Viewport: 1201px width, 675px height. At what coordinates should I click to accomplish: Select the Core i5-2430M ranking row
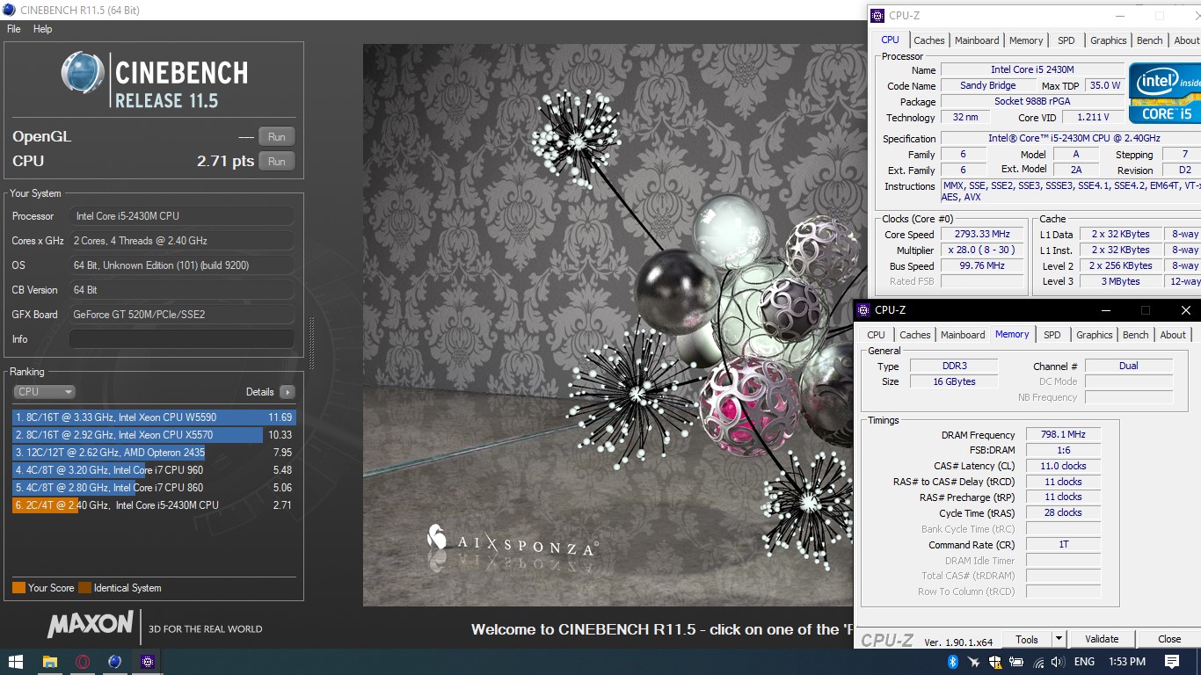coord(154,505)
